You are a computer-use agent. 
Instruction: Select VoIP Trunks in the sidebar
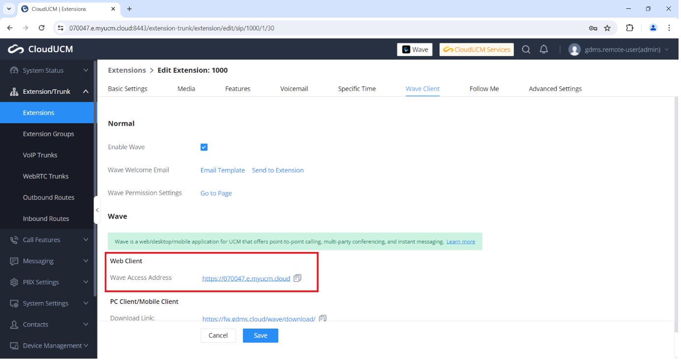click(40, 155)
